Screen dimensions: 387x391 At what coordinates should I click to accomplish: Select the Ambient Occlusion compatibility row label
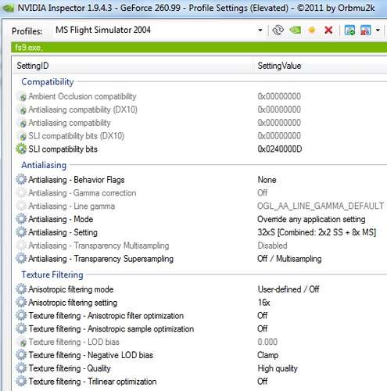click(82, 96)
